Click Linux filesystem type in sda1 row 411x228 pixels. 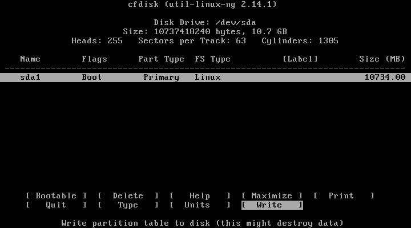(208, 77)
